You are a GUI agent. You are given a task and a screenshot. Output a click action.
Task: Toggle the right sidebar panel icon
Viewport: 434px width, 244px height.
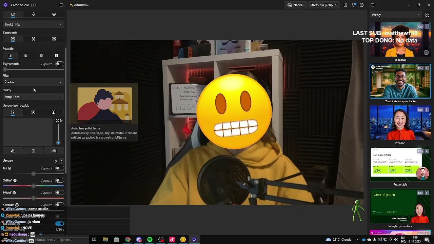pyautogui.click(x=372, y=5)
